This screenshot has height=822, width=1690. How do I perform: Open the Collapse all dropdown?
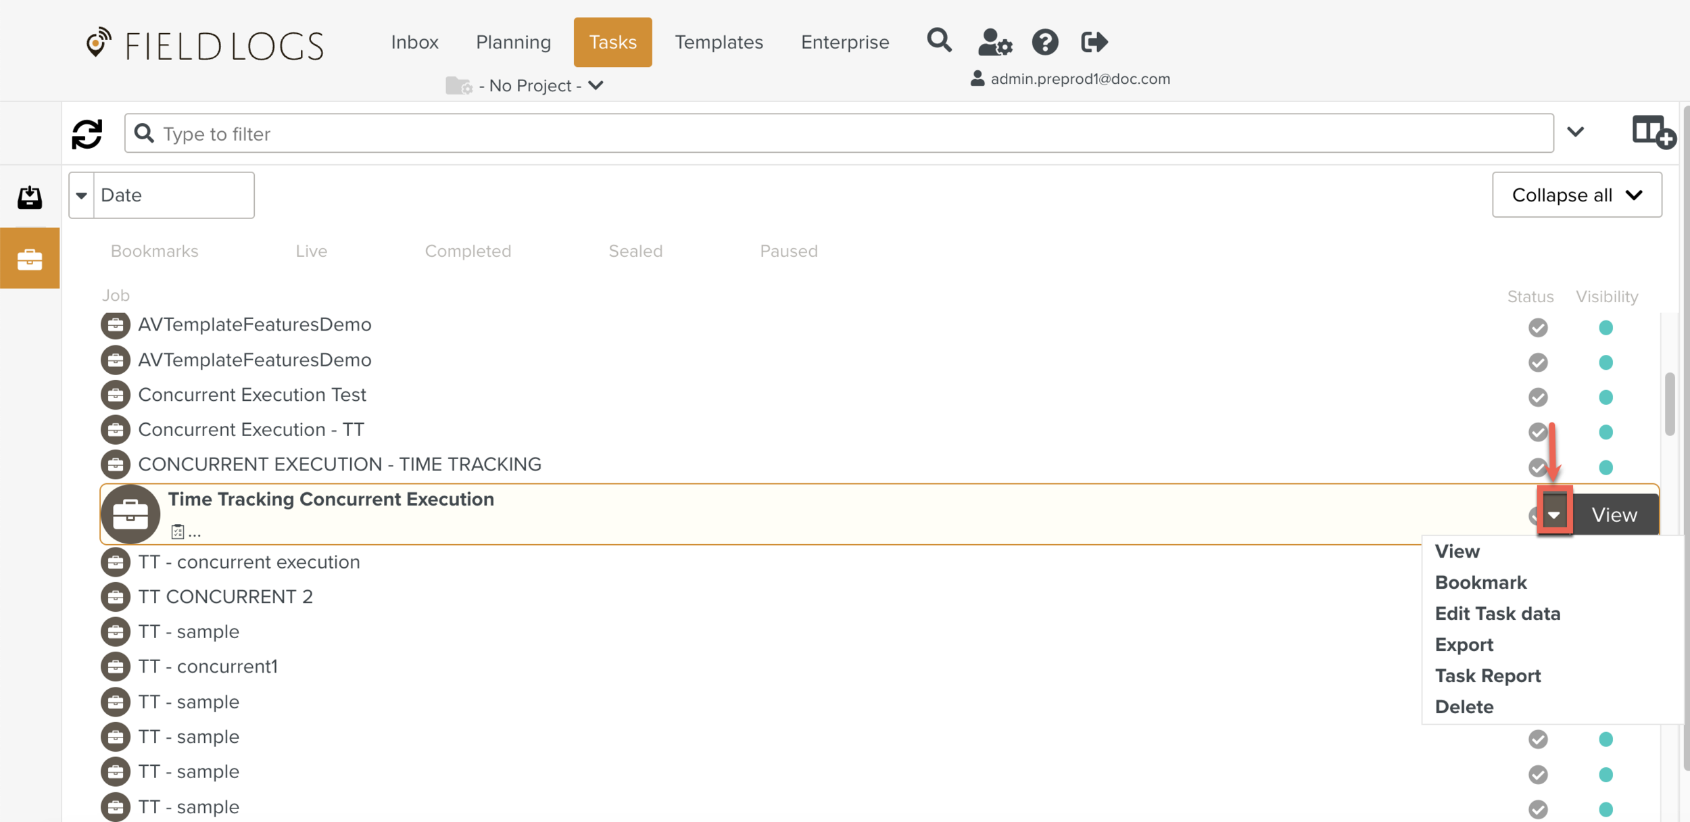tap(1576, 195)
